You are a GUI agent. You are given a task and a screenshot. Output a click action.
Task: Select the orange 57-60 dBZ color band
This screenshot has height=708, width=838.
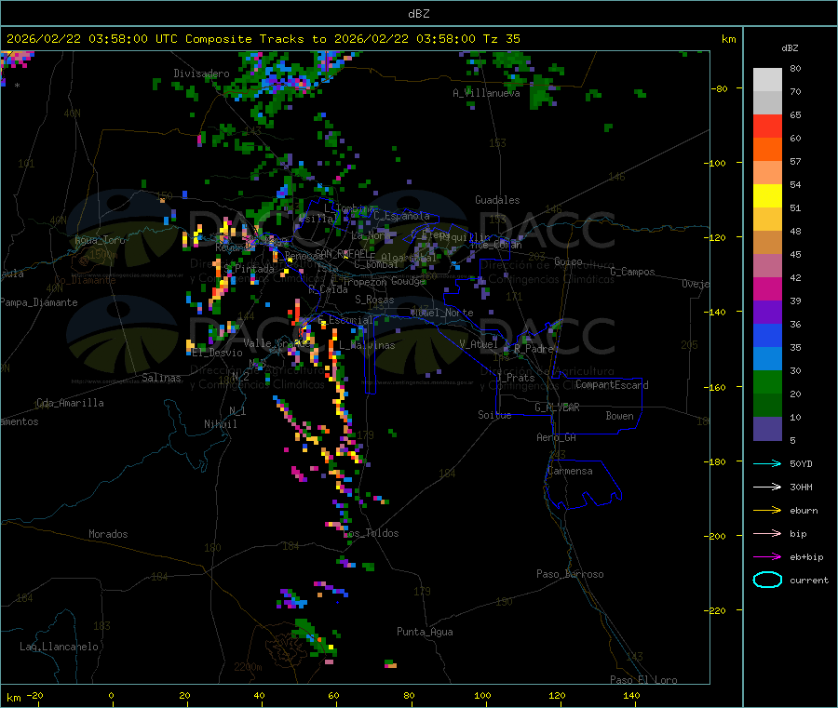coord(767,150)
